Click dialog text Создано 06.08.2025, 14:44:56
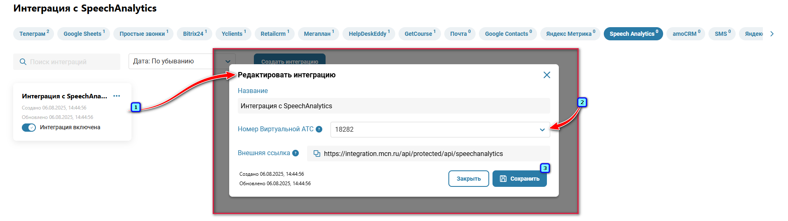Image resolution: width=788 pixels, height=221 pixels. point(272,174)
